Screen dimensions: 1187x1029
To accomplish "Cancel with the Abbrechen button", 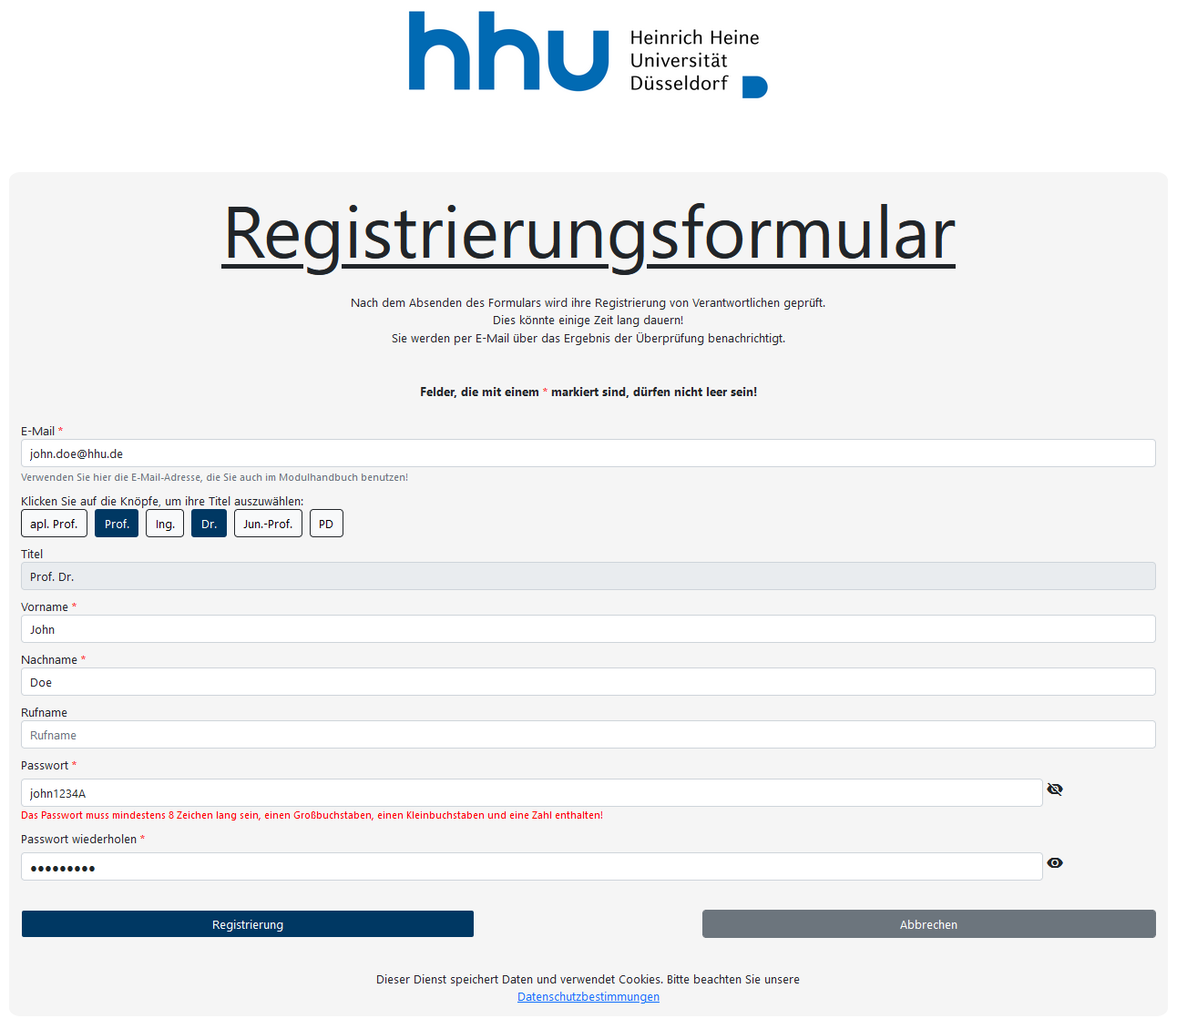I will click(x=928, y=924).
